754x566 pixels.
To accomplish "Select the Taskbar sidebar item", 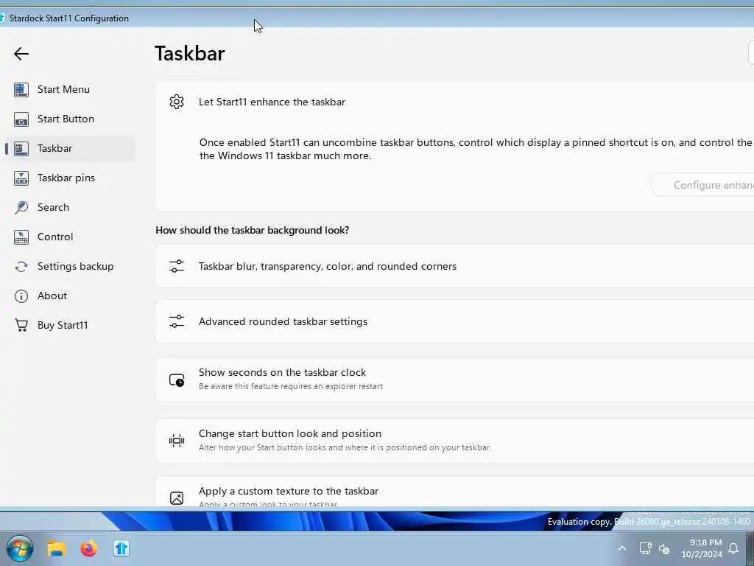I will (70, 148).
